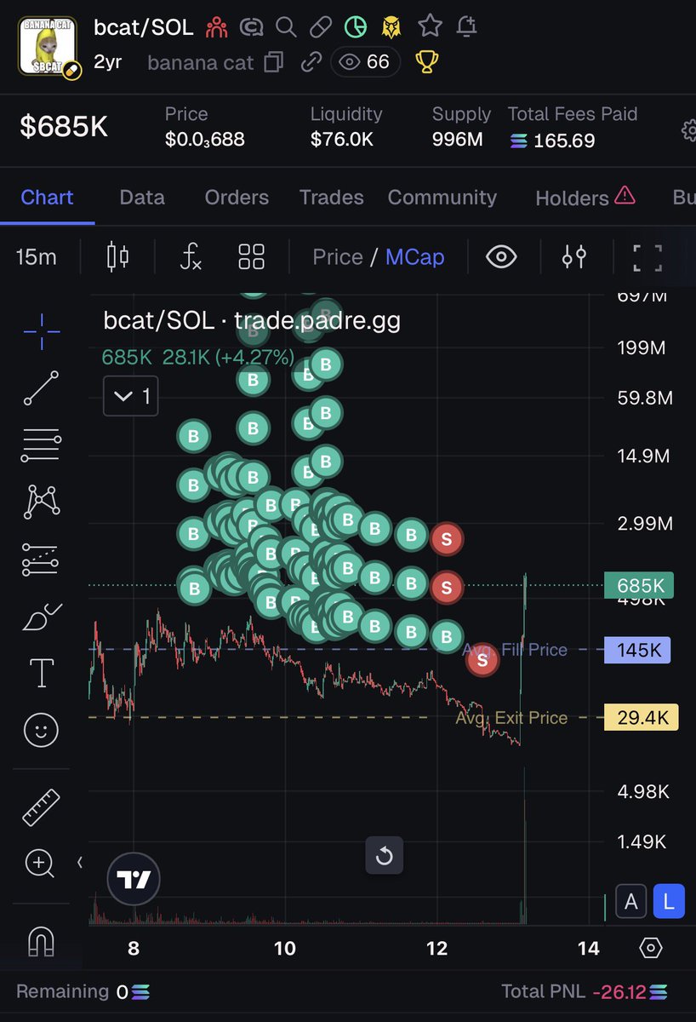Select the ruler measure tool
Viewport: 696px width, 1022px height.
tap(41, 807)
